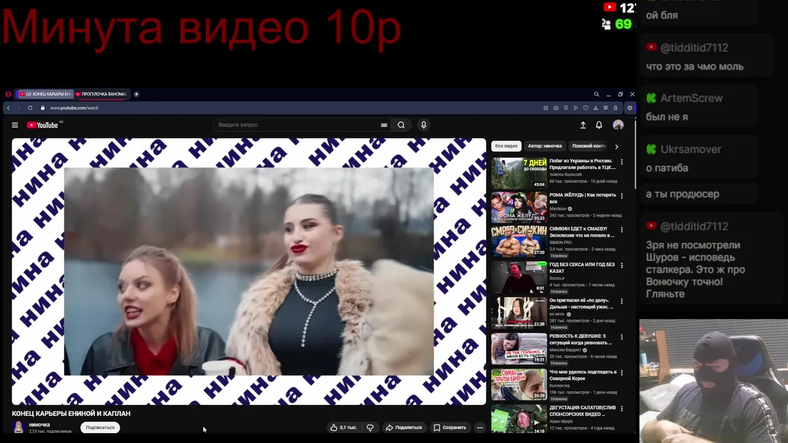The image size is (788, 443).
Task: Open the ad-blocker shield icon
Action: 566,108
